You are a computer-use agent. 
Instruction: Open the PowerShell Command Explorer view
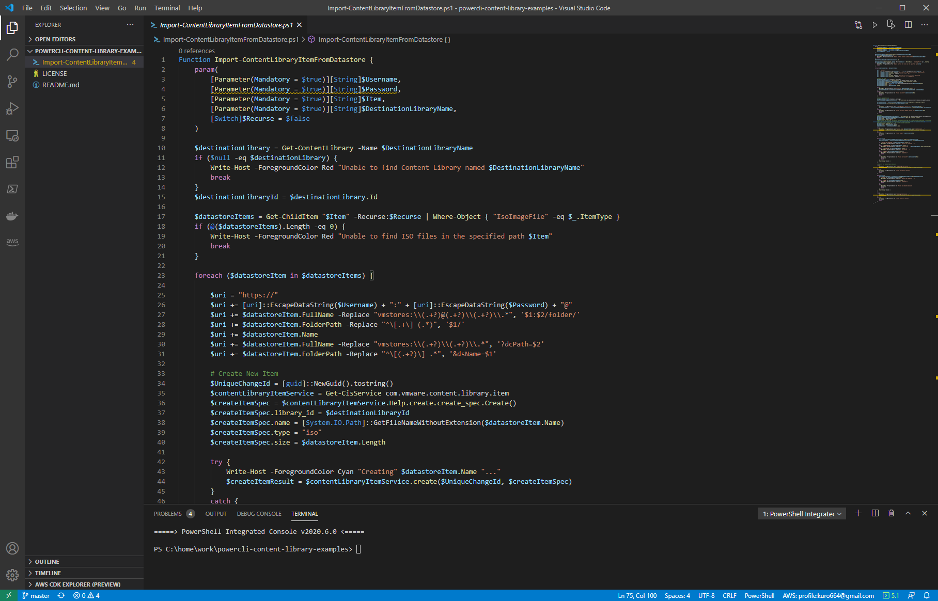point(12,189)
